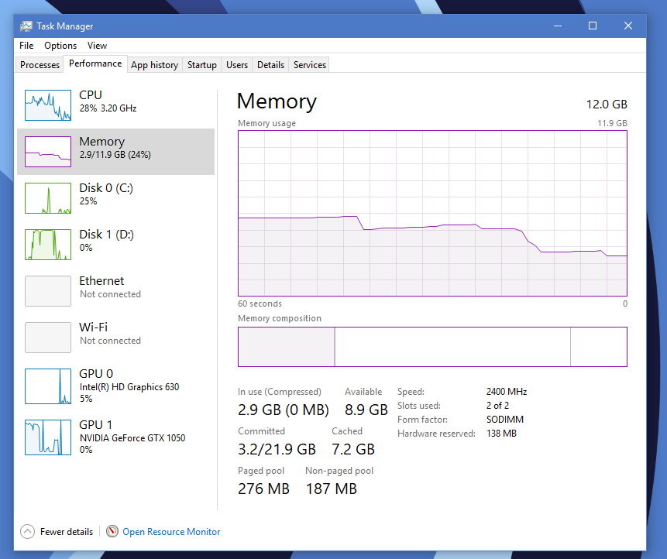The width and height of the screenshot is (667, 559).
Task: Click the Disk 0 25% usage text
Action: [x=88, y=201]
